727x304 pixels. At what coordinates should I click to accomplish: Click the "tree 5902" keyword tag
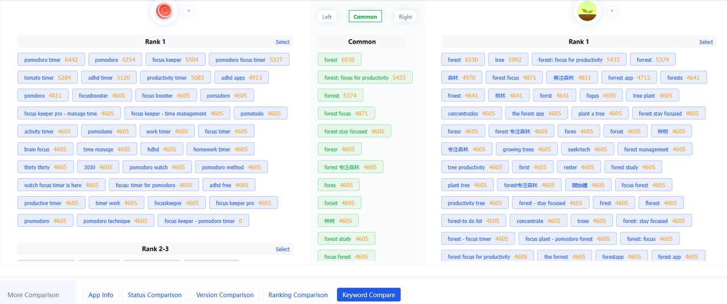point(508,60)
